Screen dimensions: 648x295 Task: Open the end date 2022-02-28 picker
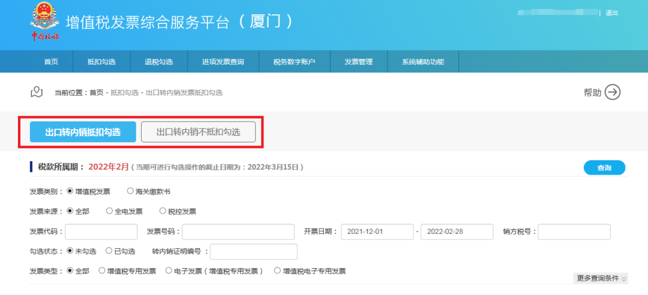point(457,232)
